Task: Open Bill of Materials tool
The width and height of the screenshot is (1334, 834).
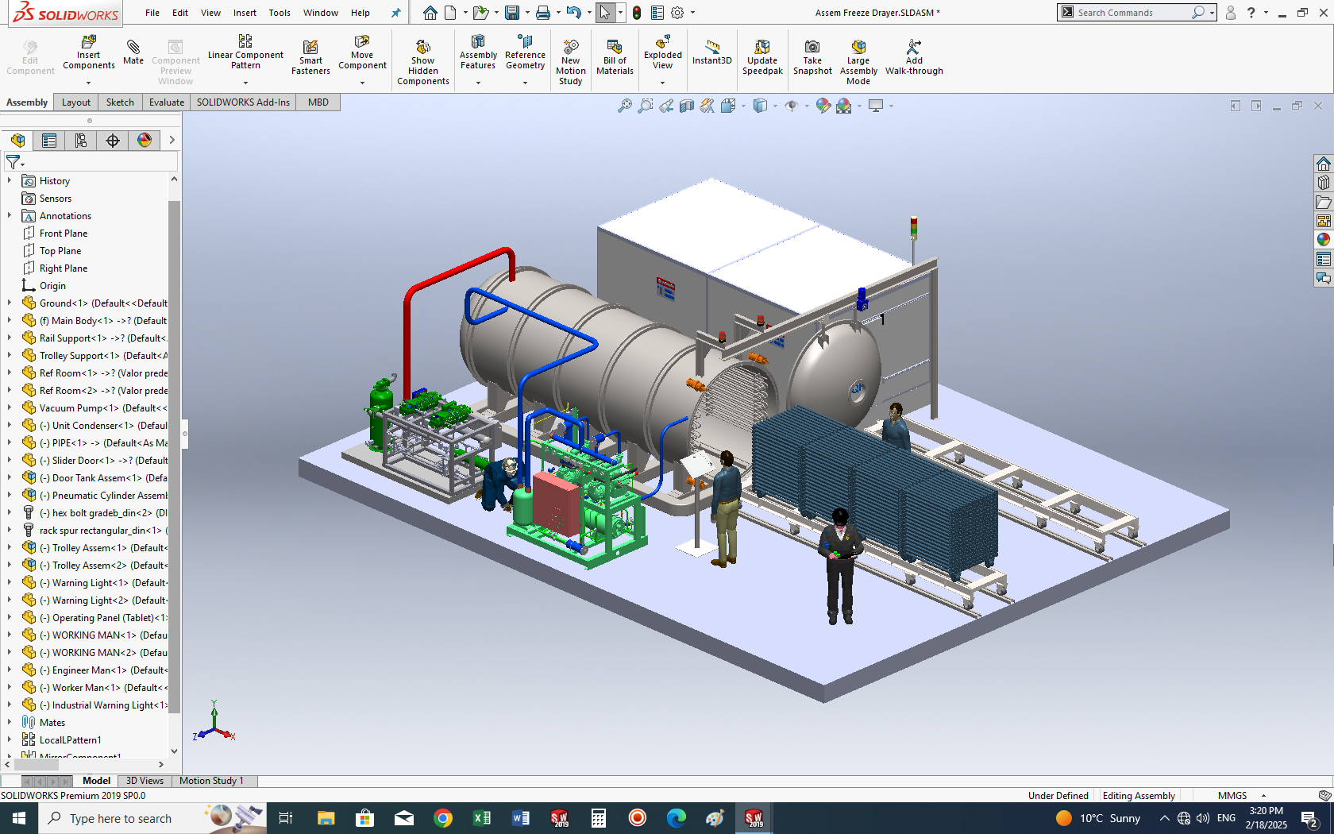Action: 615,57
